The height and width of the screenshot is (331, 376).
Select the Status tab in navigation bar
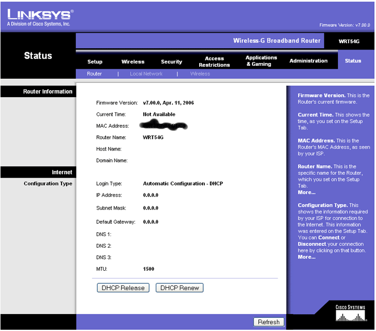pos(353,61)
